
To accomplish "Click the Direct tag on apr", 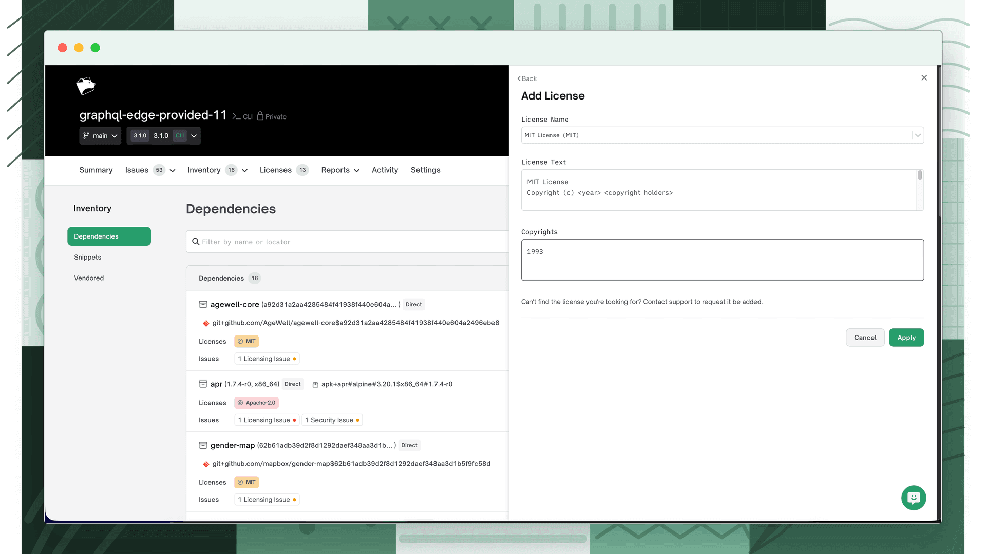I will tap(293, 384).
